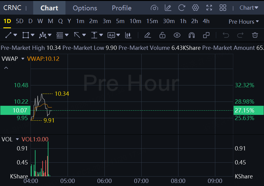Select the 30m interval
The width and height of the screenshot is (264, 186).
point(169,21)
